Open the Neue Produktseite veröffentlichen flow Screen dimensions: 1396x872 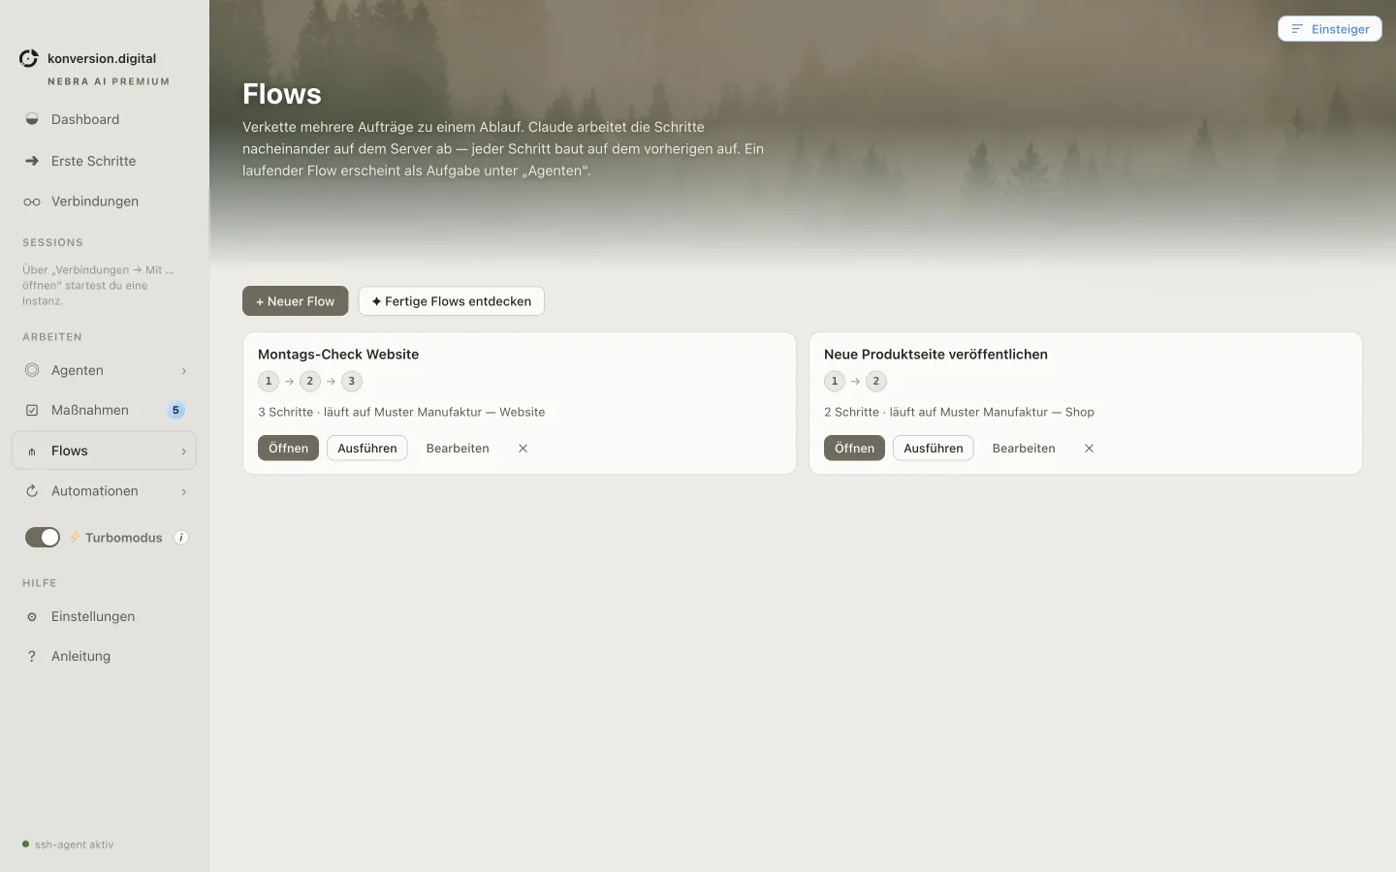(x=854, y=449)
